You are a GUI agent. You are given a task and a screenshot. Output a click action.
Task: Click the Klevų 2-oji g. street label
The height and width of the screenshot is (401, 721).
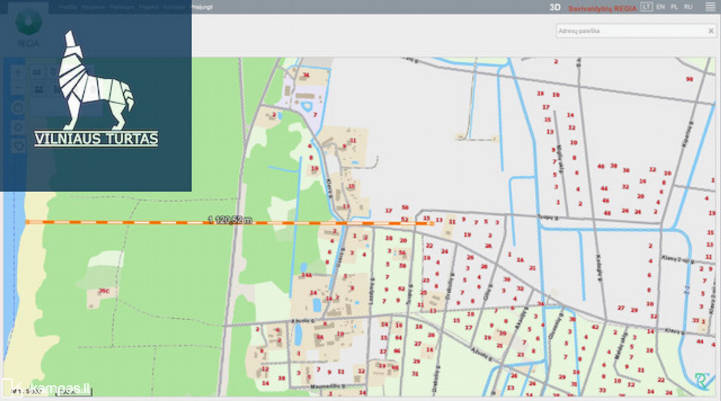[x=678, y=259]
